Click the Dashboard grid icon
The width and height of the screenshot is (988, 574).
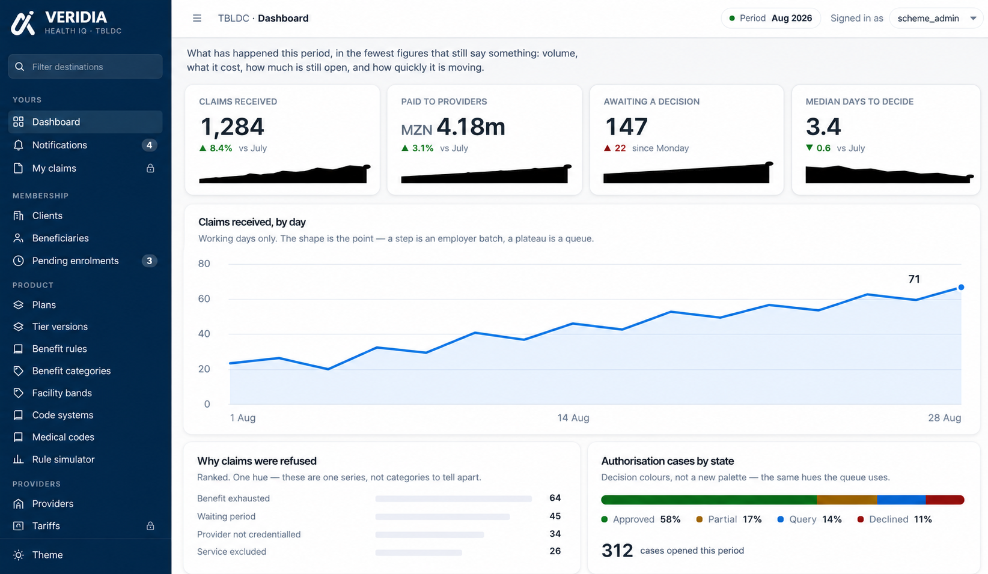pos(19,122)
